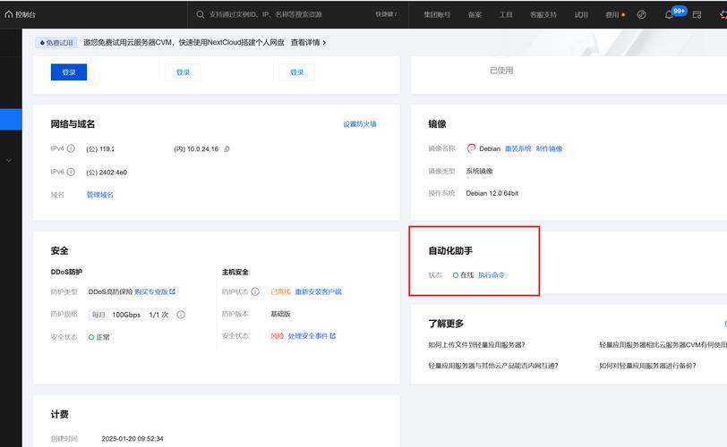Screen dimensions: 727x447
Task: Open the 费用 menu
Action: 612,14
